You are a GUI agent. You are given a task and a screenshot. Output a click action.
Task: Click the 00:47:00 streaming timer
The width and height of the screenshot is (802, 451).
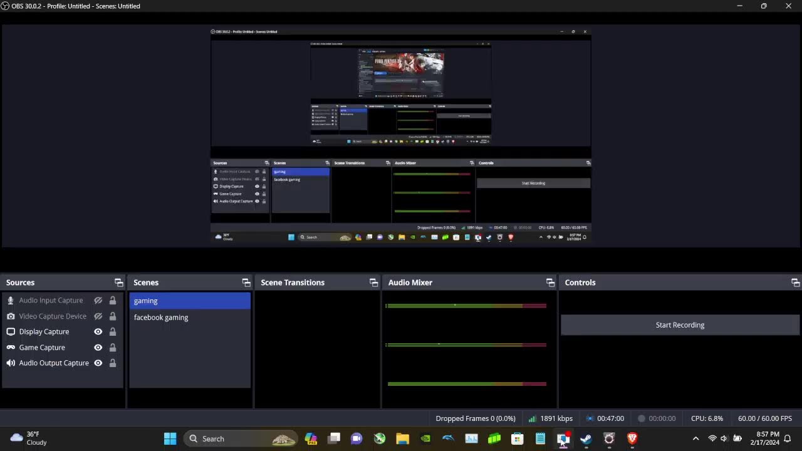[610, 418]
